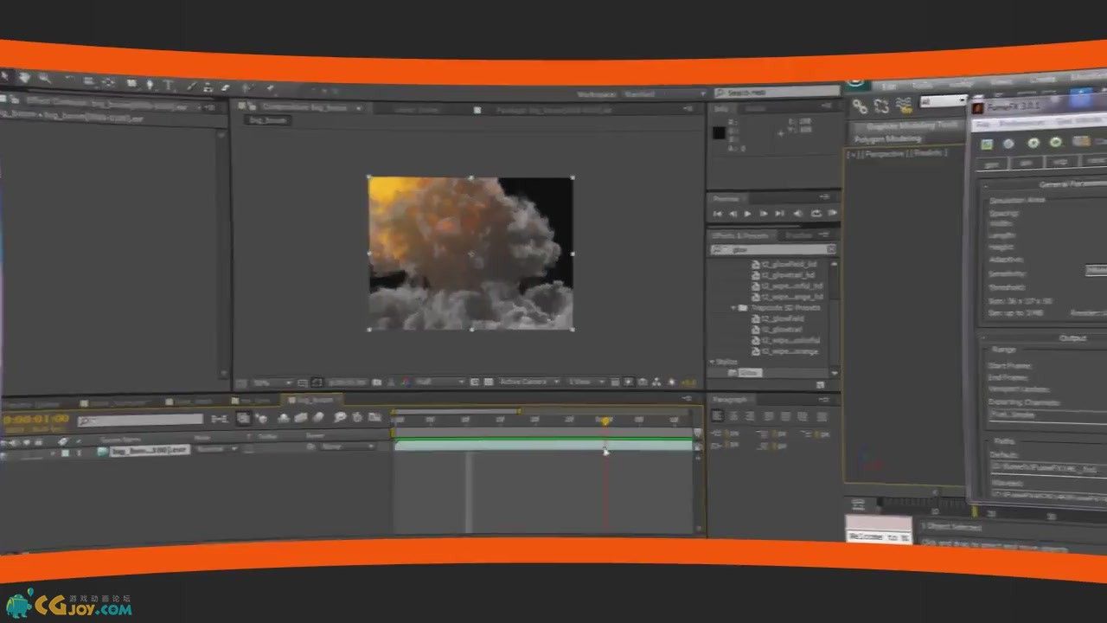This screenshot has height=623, width=1107.
Task: Click the Polygon Modeling panel label
Action: (x=888, y=138)
